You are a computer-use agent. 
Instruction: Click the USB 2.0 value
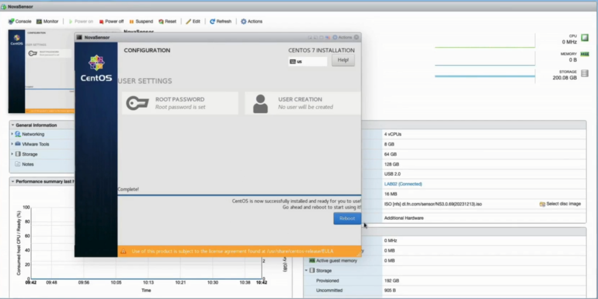(392, 174)
